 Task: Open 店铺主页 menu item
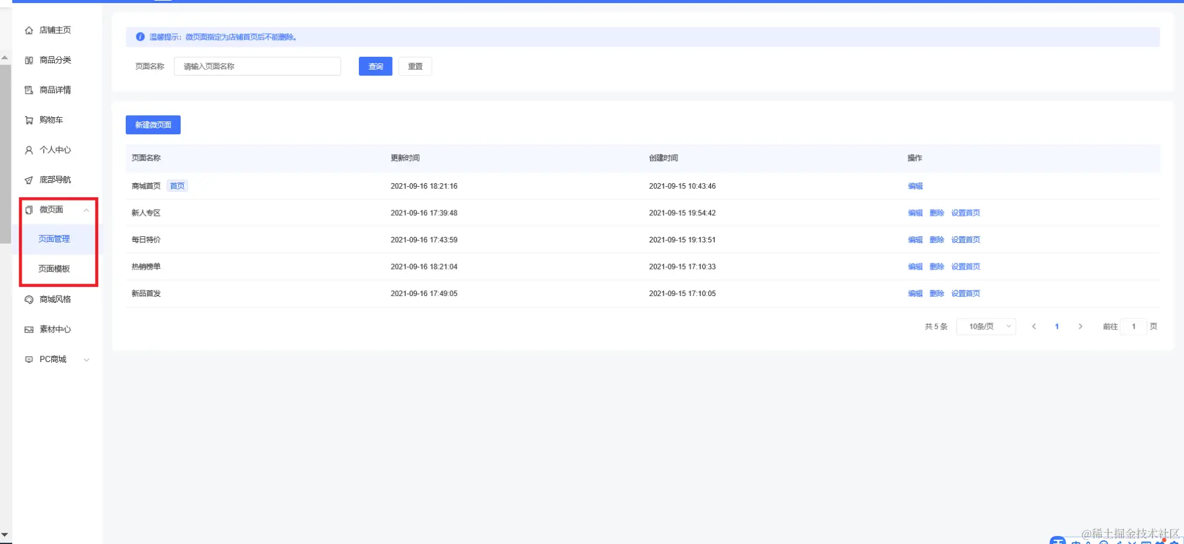(55, 30)
